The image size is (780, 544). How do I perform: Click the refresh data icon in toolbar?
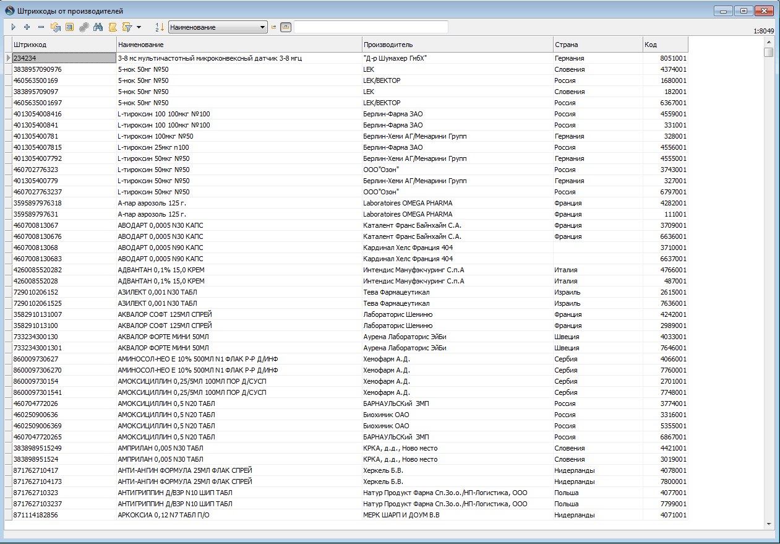click(x=55, y=27)
